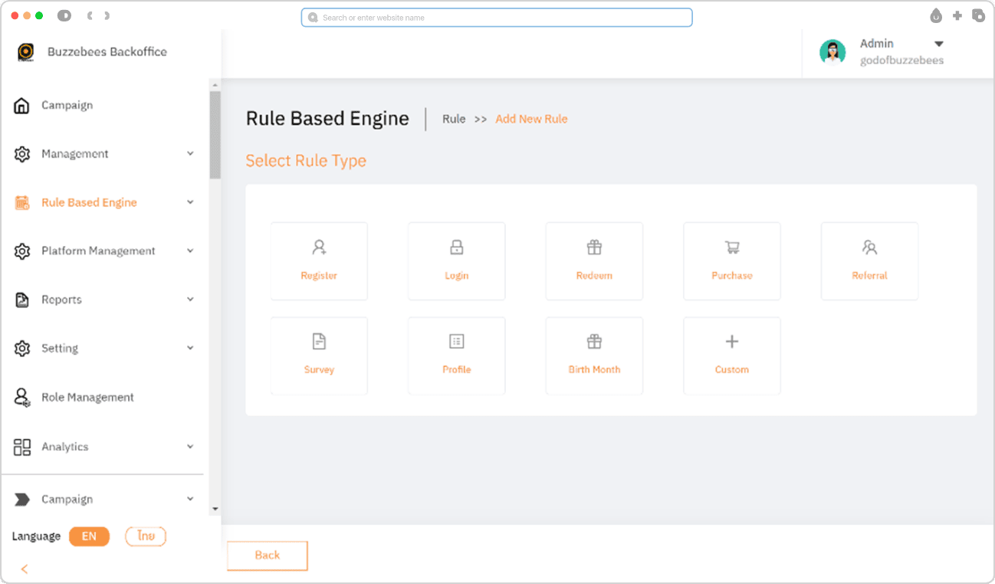Click the Back button
Screen dimensions: 995x584
coord(268,556)
